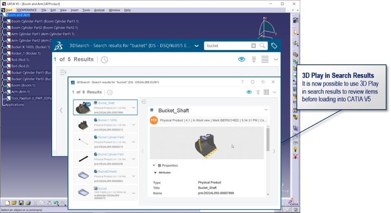Open the File menu

[x=44, y=10]
